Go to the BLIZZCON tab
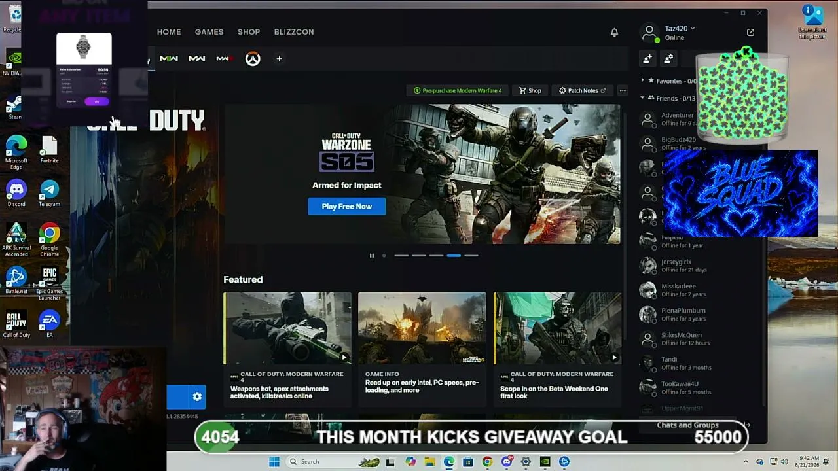 pyautogui.click(x=294, y=32)
